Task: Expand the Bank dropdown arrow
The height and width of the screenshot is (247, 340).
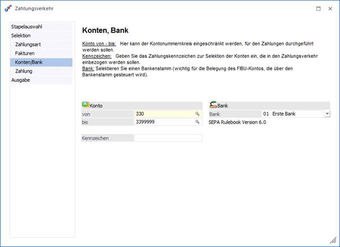Action: 327,114
